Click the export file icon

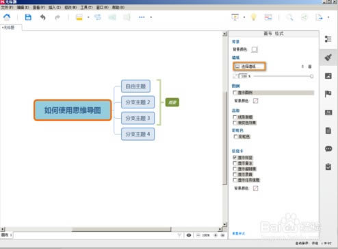click(x=319, y=17)
